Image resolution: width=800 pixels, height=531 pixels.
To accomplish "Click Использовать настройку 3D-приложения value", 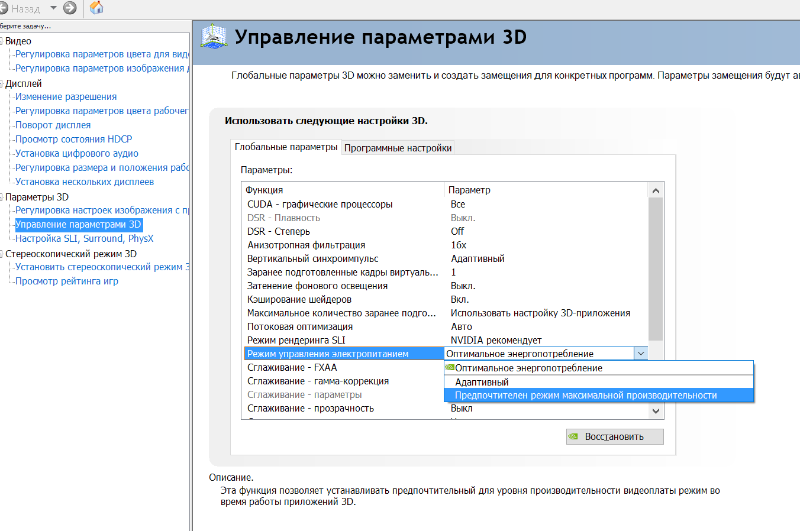I will point(540,313).
